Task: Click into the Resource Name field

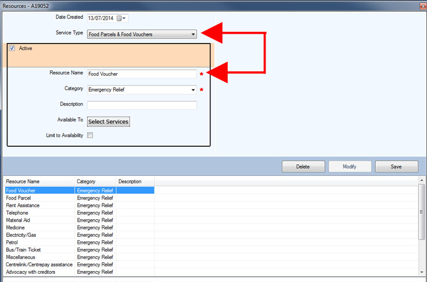Action: tap(142, 74)
